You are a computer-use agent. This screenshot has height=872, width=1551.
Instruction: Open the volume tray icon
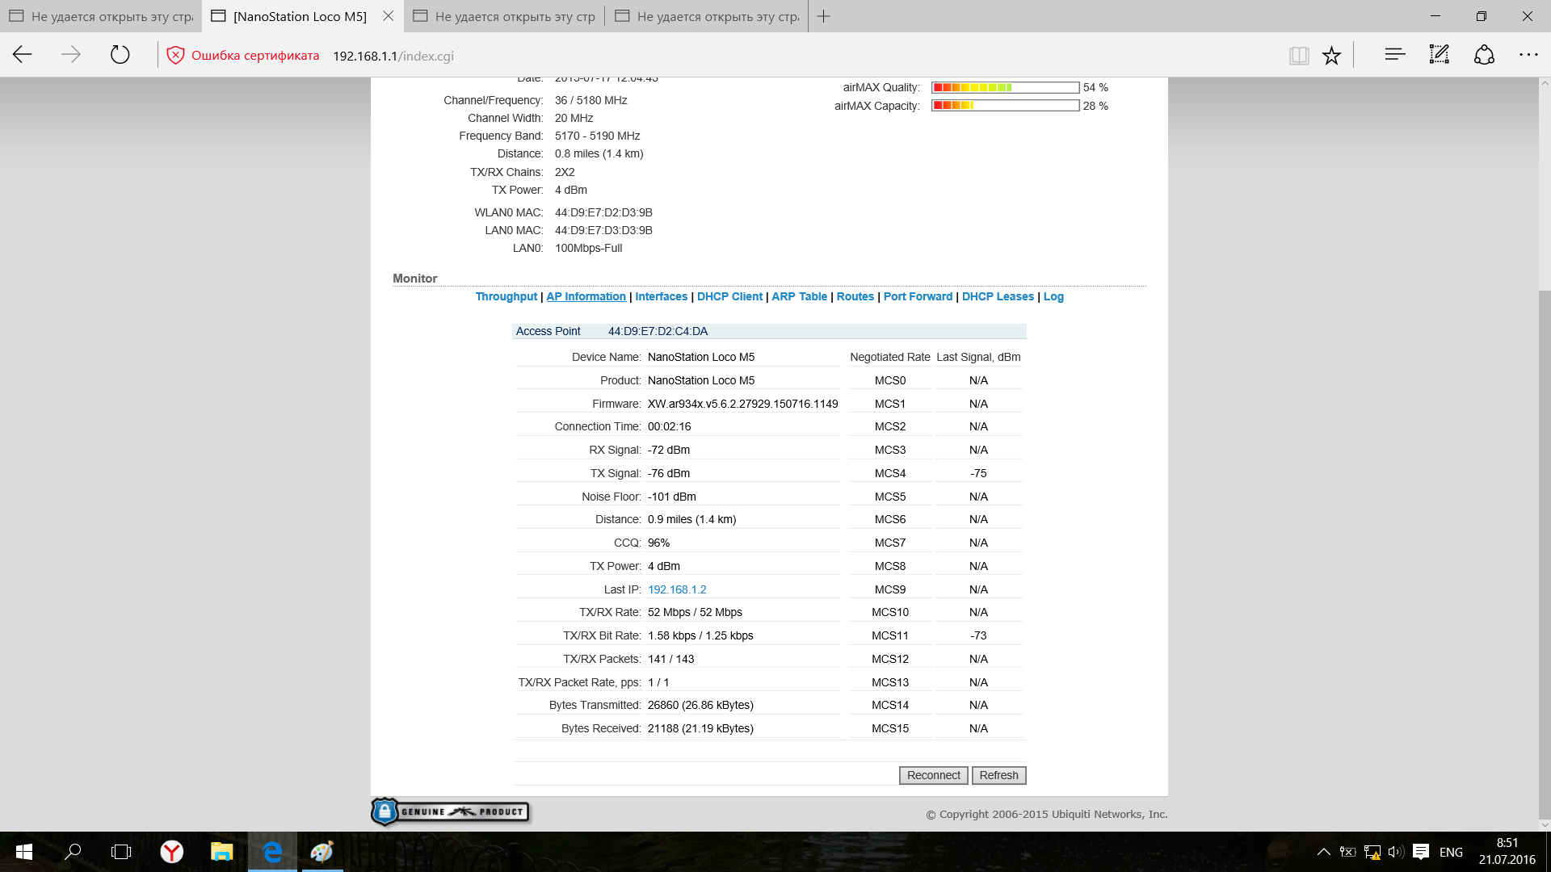point(1395,852)
